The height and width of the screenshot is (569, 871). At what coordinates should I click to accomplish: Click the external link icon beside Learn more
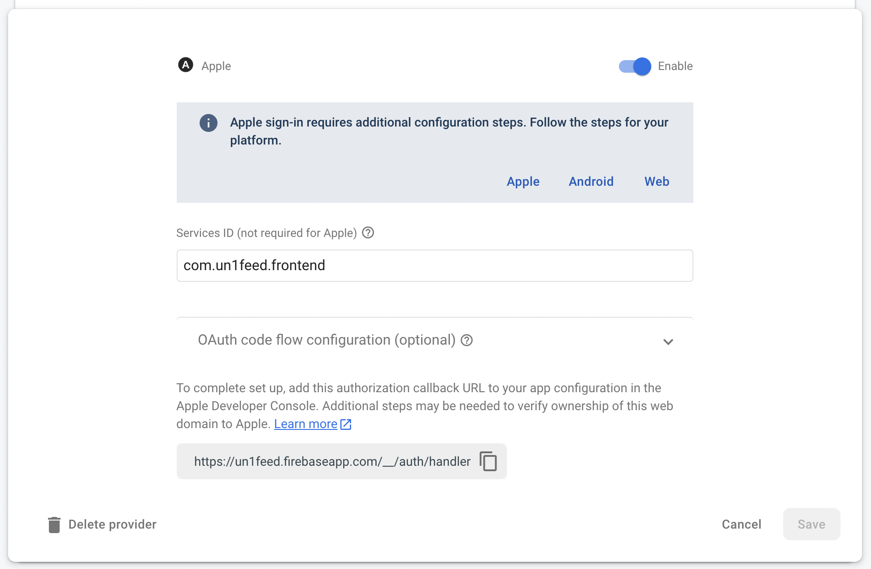pyautogui.click(x=345, y=424)
